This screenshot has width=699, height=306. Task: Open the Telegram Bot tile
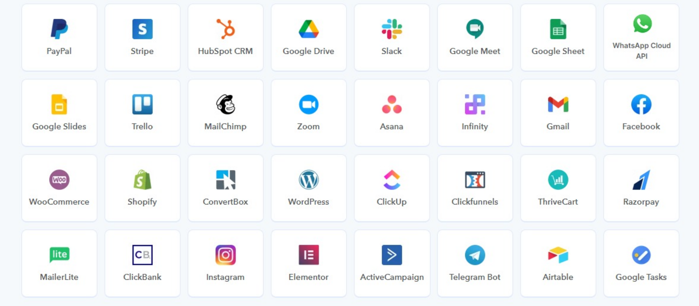[475, 263]
